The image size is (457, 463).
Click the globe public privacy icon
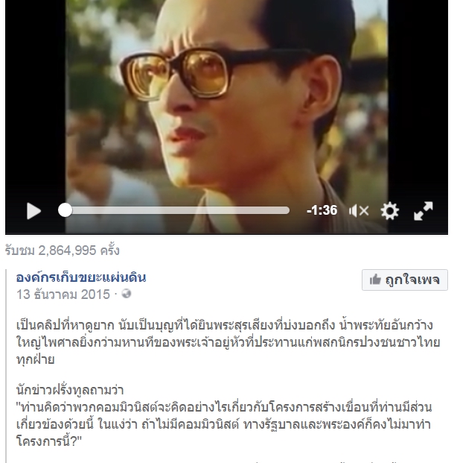[127, 294]
